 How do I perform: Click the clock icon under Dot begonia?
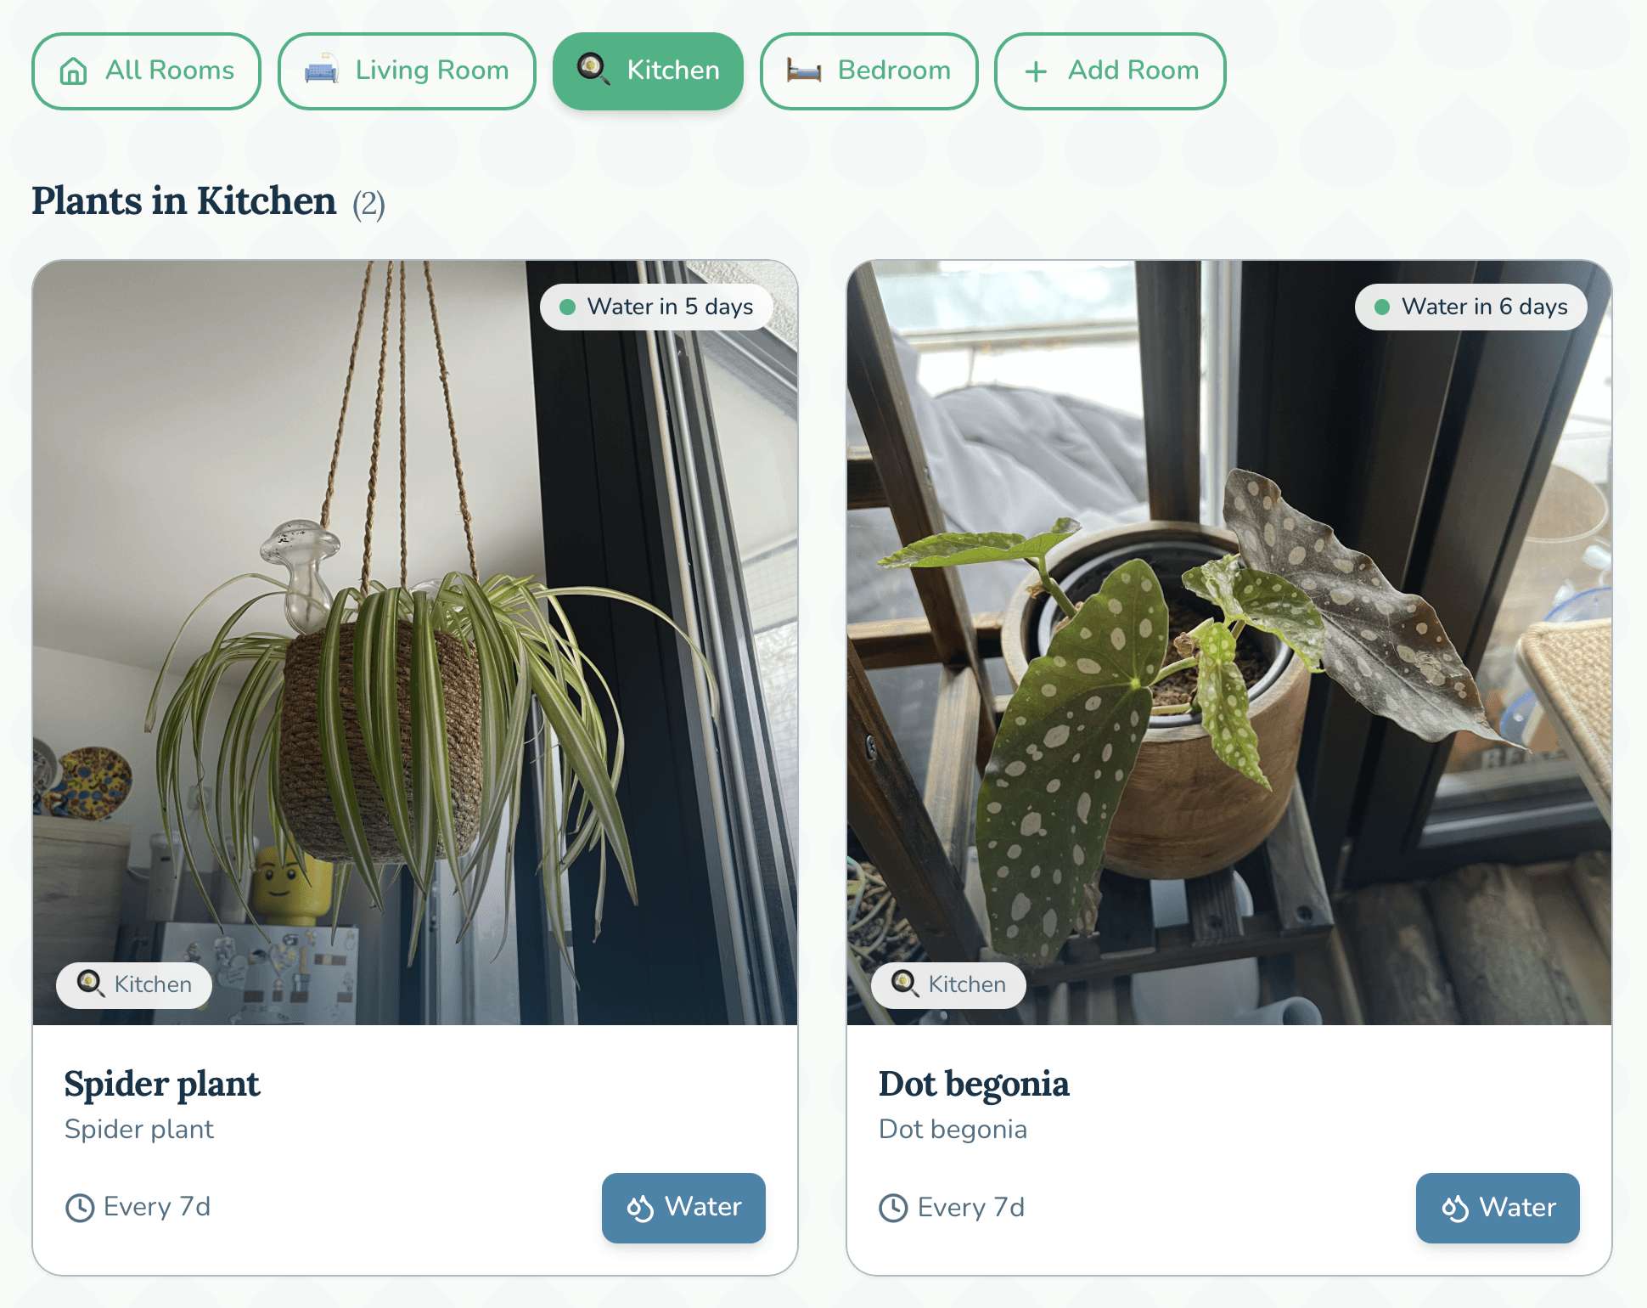click(x=893, y=1208)
